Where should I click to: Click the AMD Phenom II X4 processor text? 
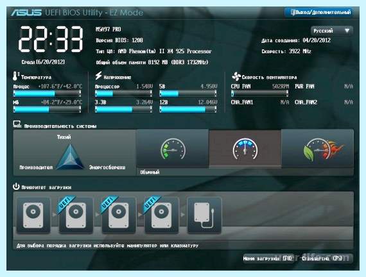tap(153, 51)
